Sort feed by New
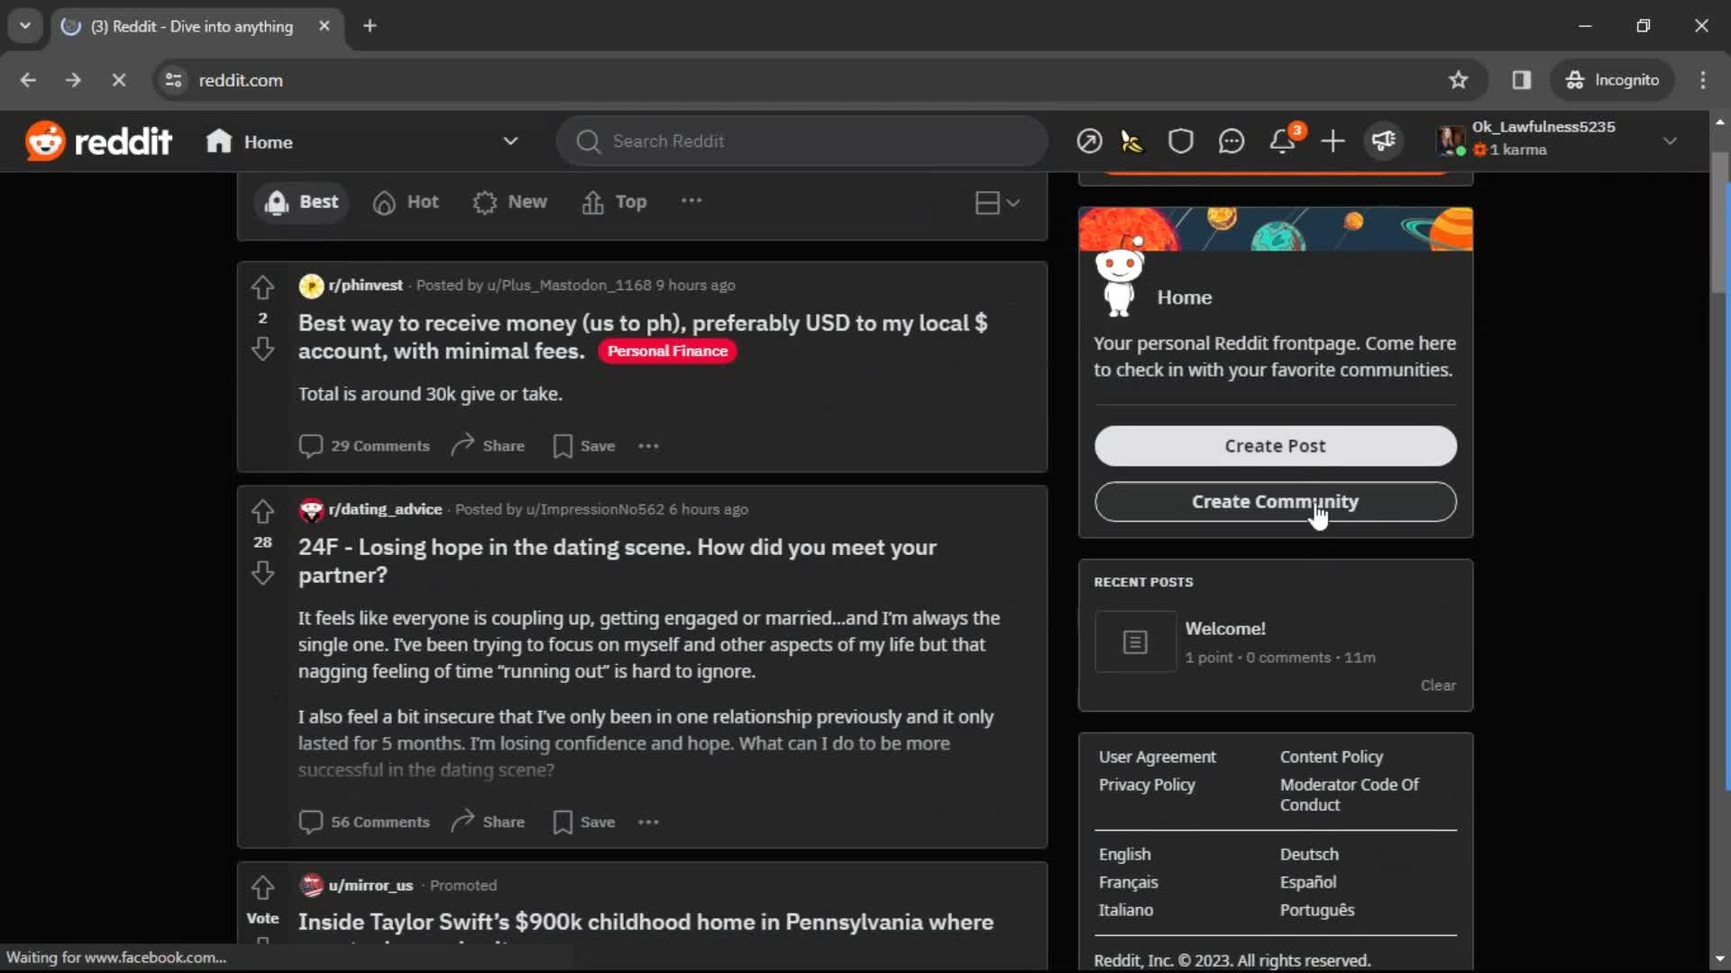The width and height of the screenshot is (1731, 973). pyautogui.click(x=510, y=202)
